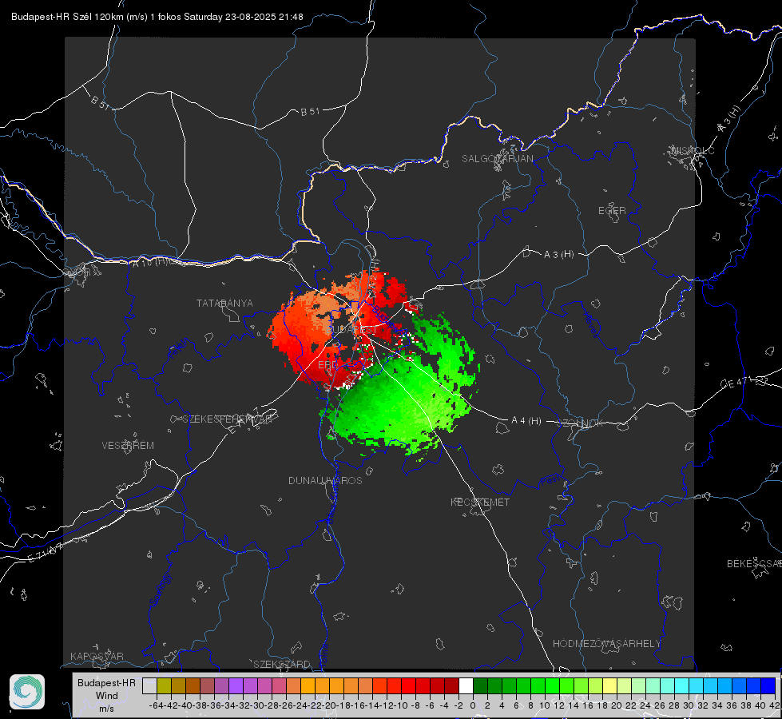
Task: Click the 'Budapest-HR Wind m/s' legend label
Action: 107,695
